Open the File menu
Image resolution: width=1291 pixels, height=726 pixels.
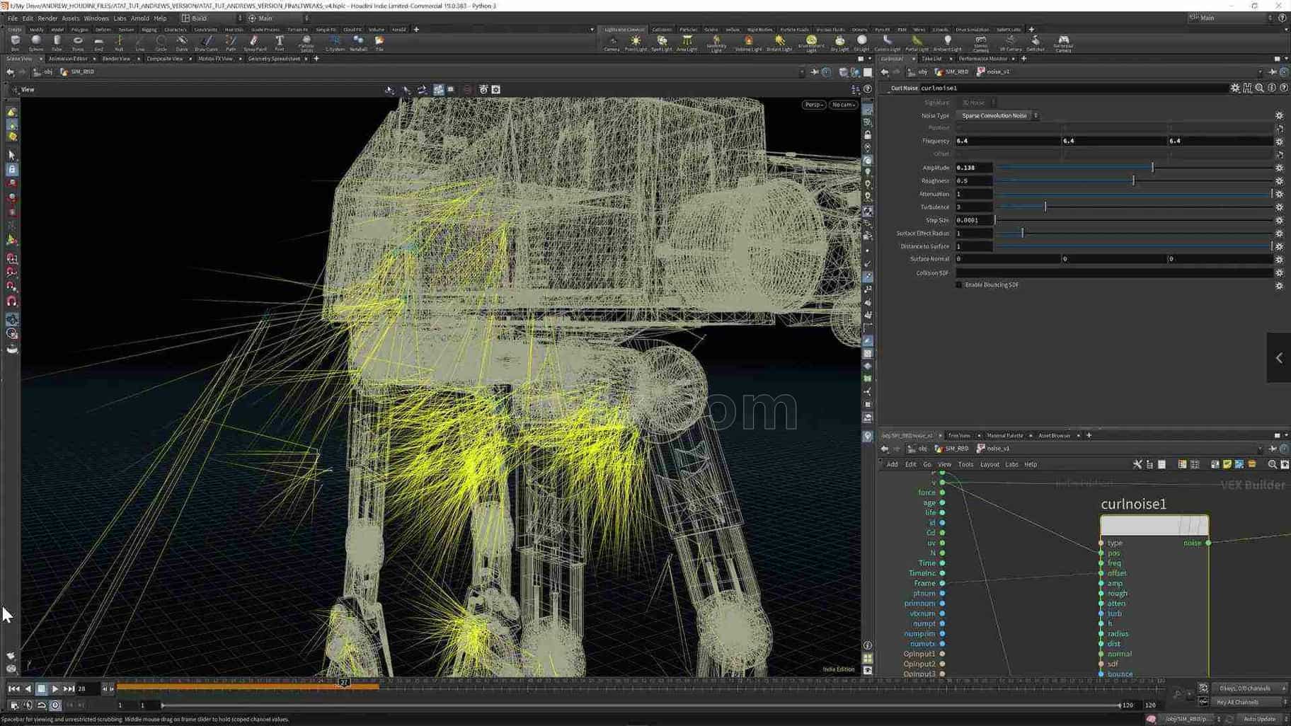pyautogui.click(x=13, y=18)
